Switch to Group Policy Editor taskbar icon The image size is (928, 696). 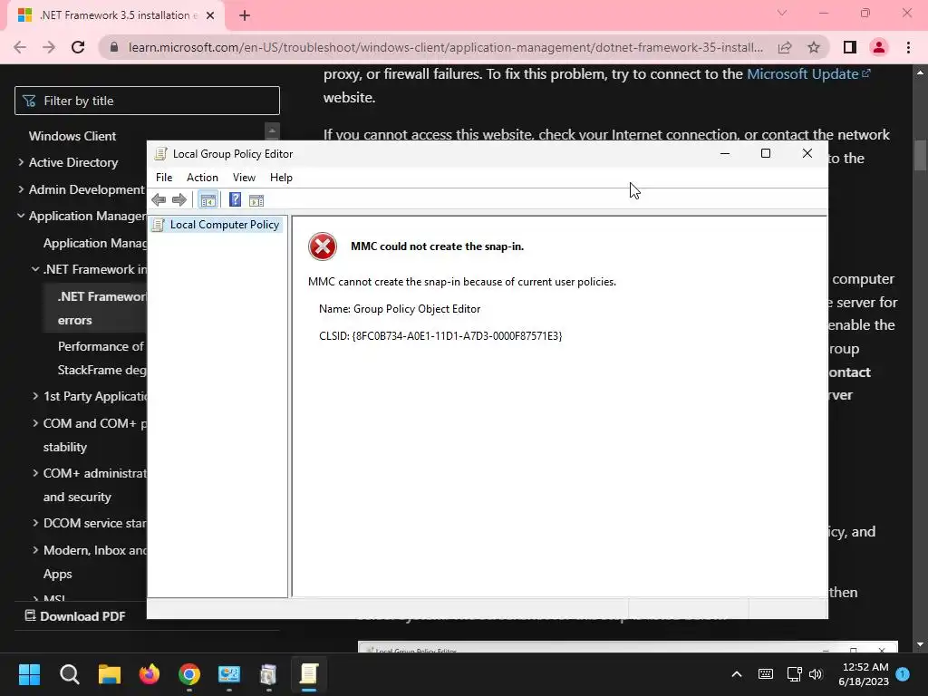pyautogui.click(x=309, y=674)
